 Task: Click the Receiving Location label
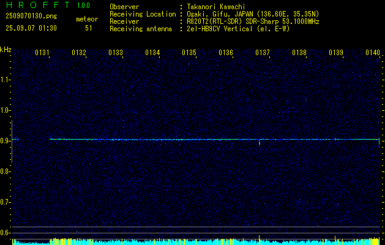(143, 15)
